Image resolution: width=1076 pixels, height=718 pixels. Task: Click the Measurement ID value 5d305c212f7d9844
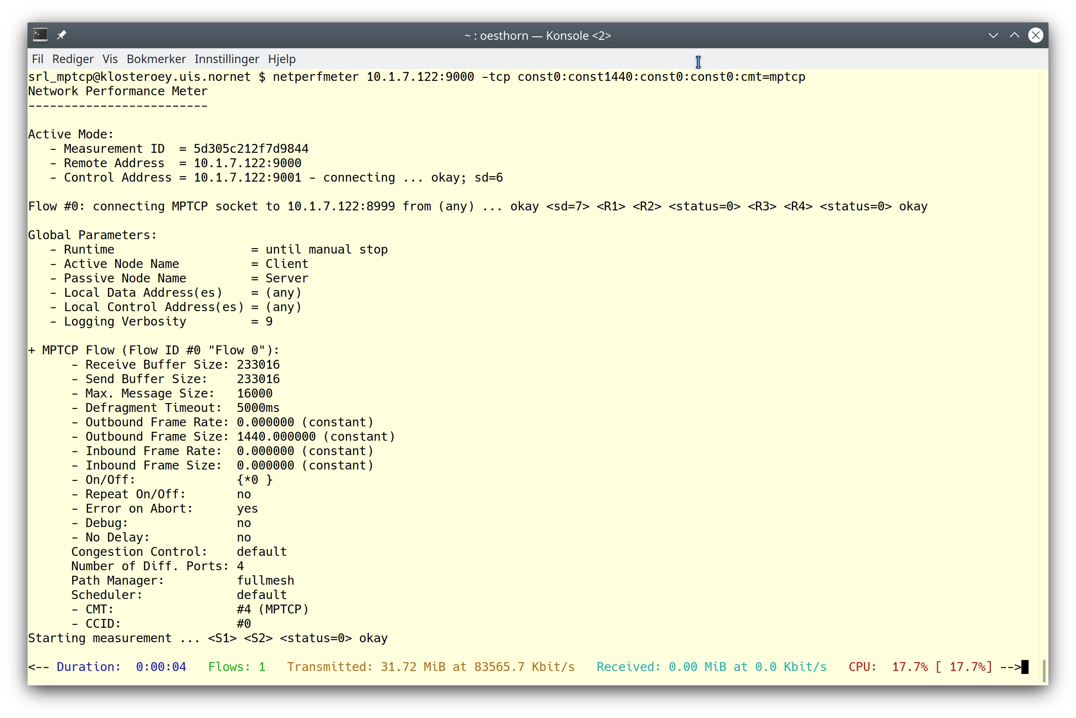tap(251, 148)
